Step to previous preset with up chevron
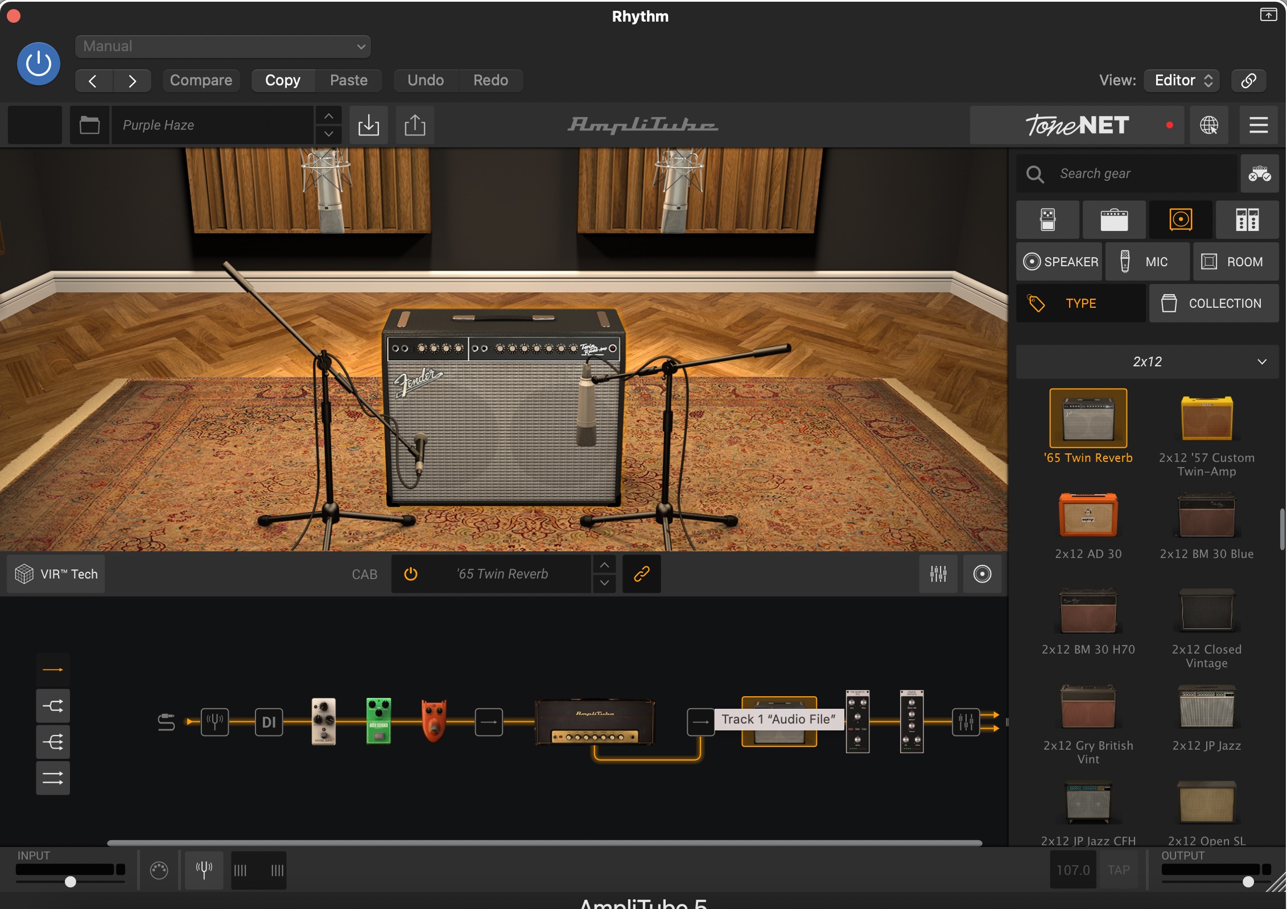 329,116
